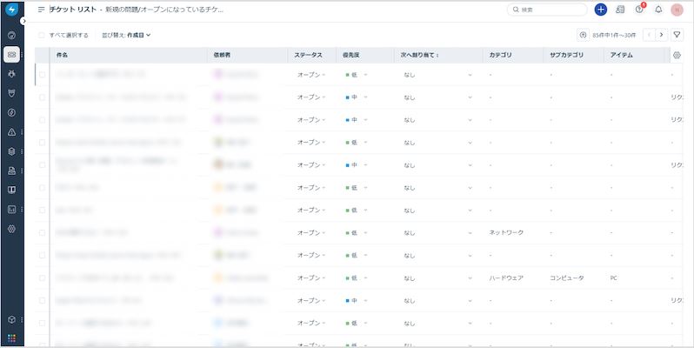Click the 次へ割り当て column header

click(x=419, y=55)
